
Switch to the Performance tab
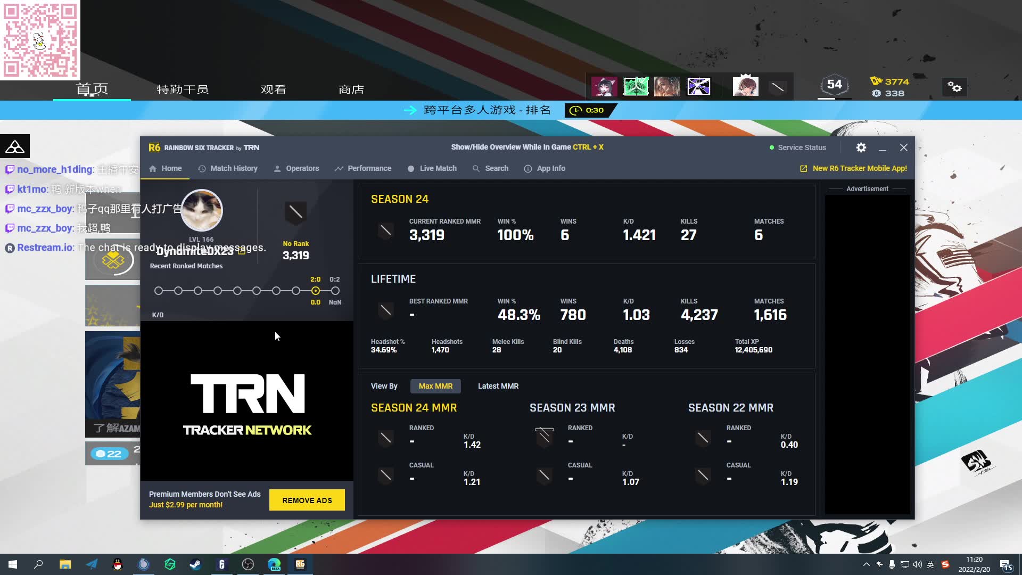(363, 168)
